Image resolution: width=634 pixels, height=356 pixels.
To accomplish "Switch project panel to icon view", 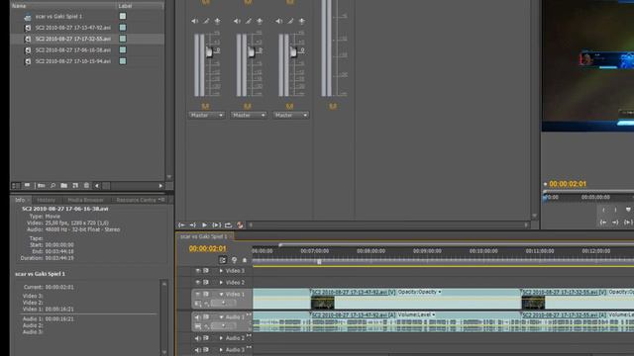I will (x=28, y=186).
